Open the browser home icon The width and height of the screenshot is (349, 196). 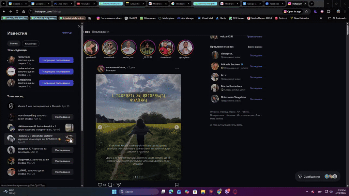[24, 11]
